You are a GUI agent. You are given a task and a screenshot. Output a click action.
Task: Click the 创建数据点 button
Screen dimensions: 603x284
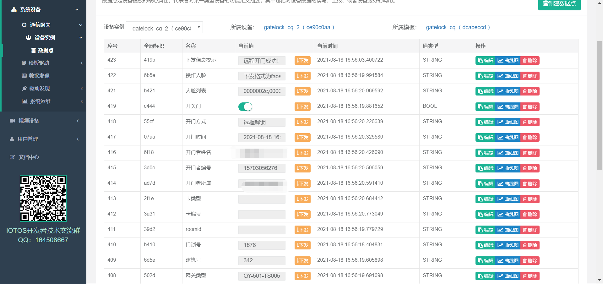tap(559, 4)
